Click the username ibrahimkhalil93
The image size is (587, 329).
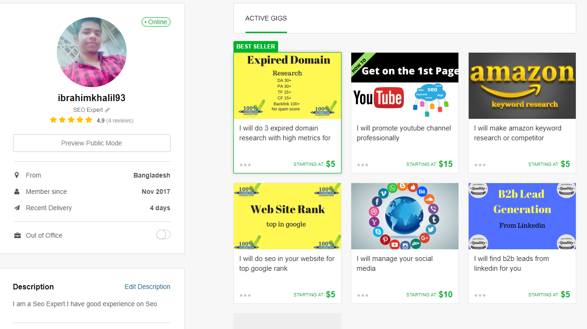click(92, 98)
